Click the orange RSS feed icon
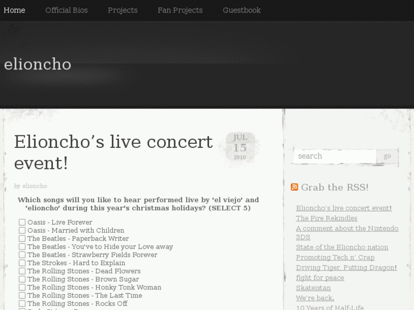The image size is (414, 310). (294, 187)
